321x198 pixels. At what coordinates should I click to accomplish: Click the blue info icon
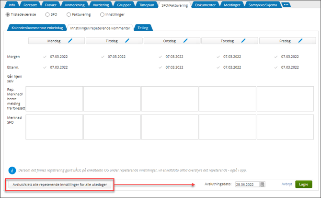12,170
